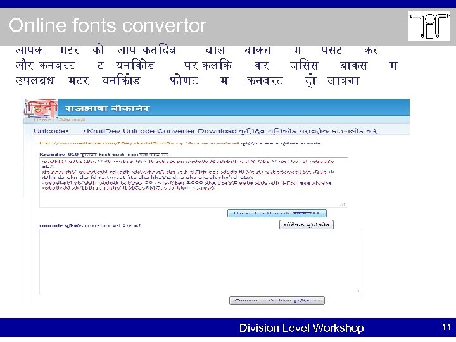This screenshot has height=342, width=456.
Task: Click the Convert to Unicode button
Action: coord(277,213)
